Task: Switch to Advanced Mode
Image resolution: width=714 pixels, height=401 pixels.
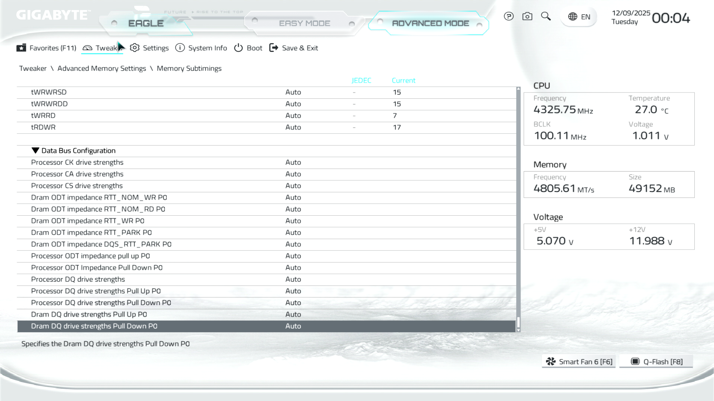Action: (x=430, y=23)
